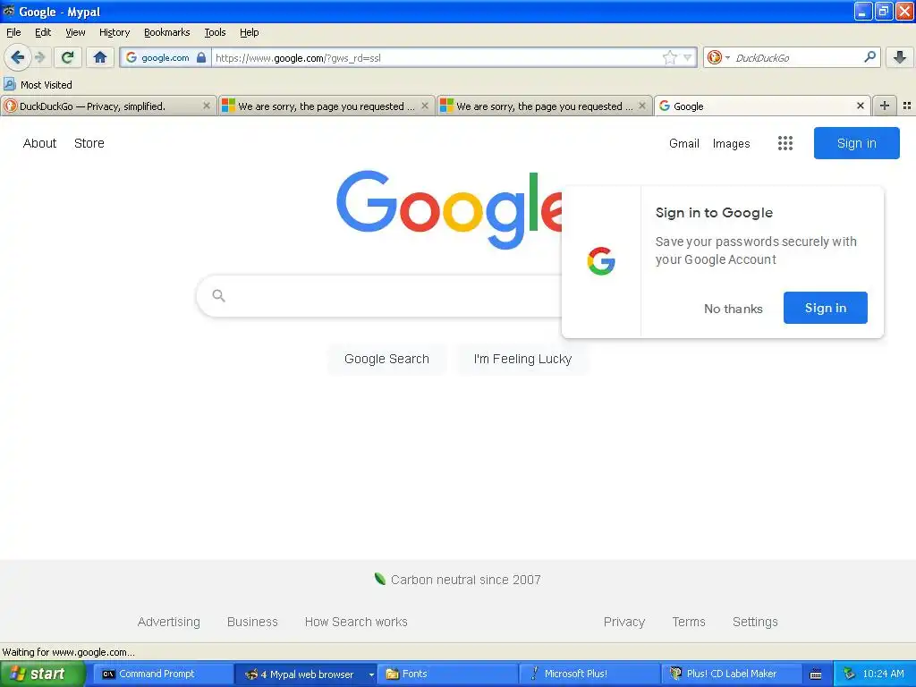Image resolution: width=916 pixels, height=687 pixels.
Task: Click the keyboard icon in the taskbar
Action: click(816, 674)
